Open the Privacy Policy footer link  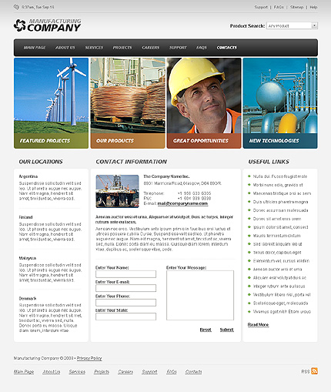point(89,358)
